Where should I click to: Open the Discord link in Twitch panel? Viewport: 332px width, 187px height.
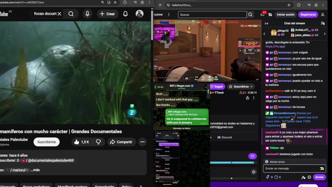pyautogui.click(x=225, y=137)
